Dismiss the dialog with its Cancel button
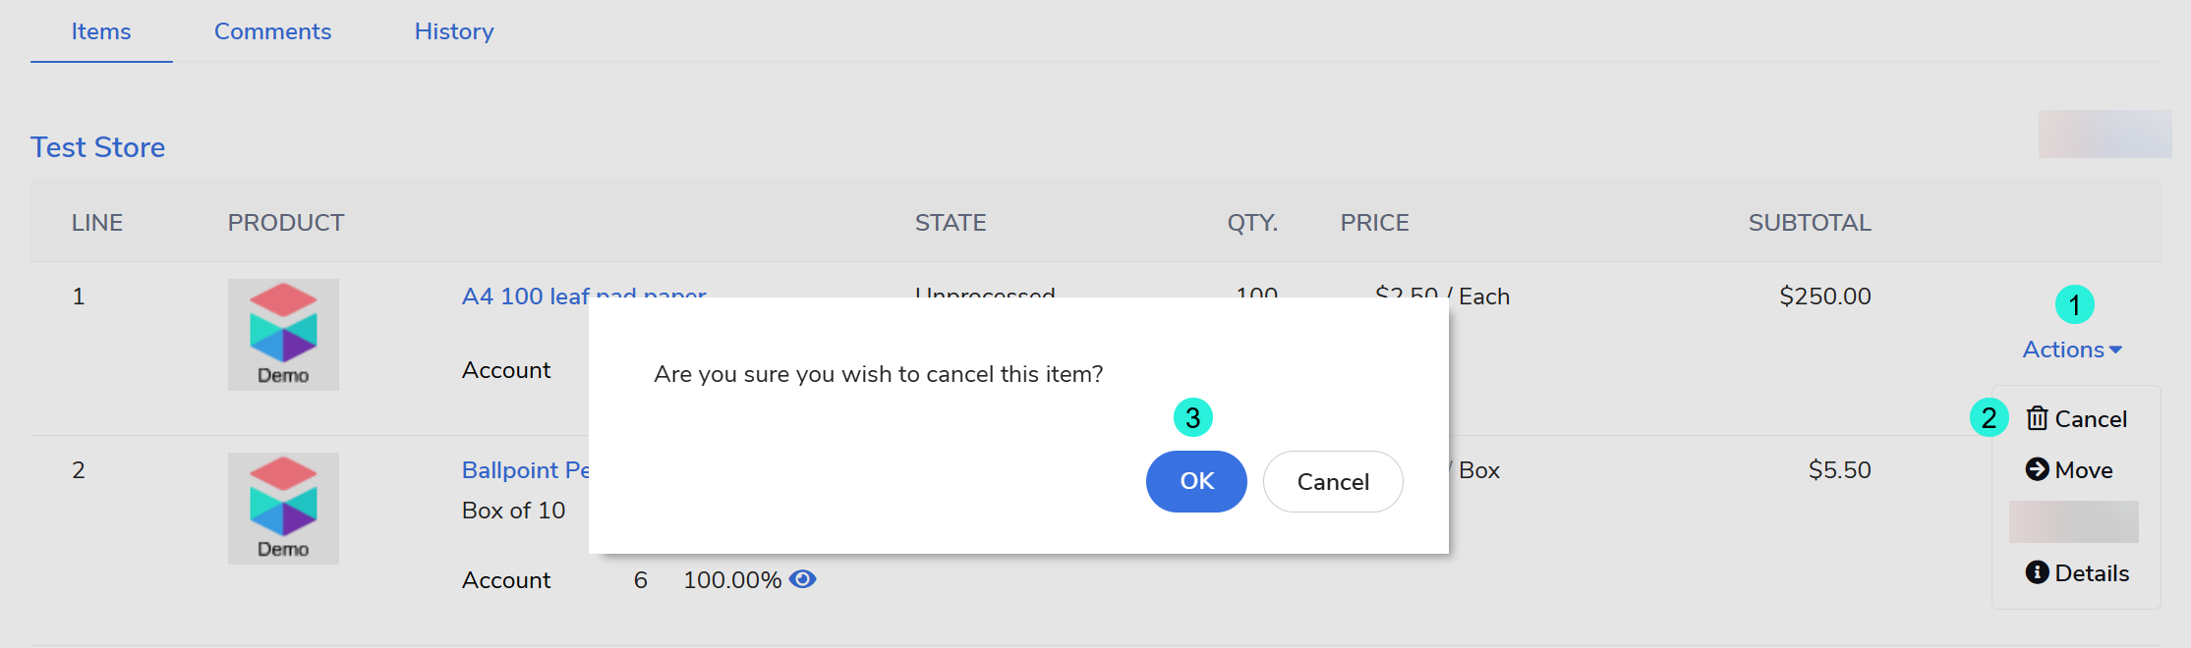Image resolution: width=2191 pixels, height=648 pixels. pyautogui.click(x=1332, y=481)
